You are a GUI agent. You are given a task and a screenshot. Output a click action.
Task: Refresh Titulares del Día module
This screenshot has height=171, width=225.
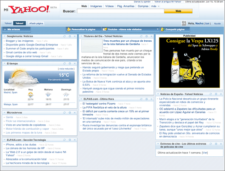[141, 36]
